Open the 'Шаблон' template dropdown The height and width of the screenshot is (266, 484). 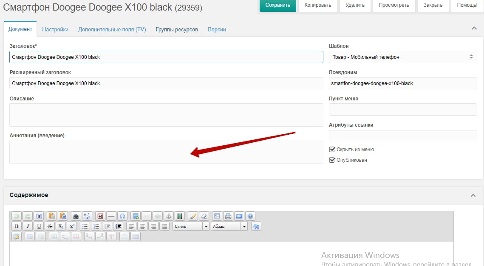pos(403,57)
